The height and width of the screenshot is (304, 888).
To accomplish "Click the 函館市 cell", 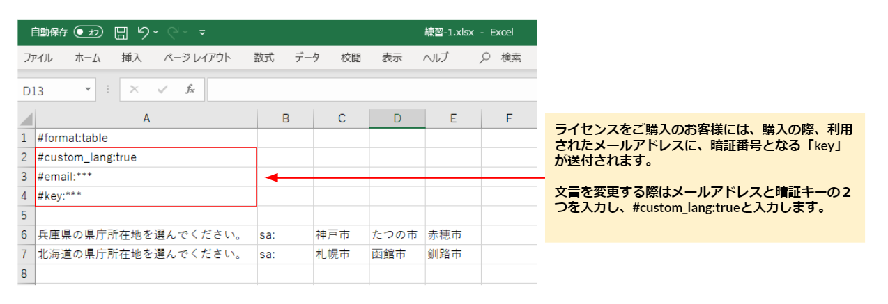I will pos(397,255).
